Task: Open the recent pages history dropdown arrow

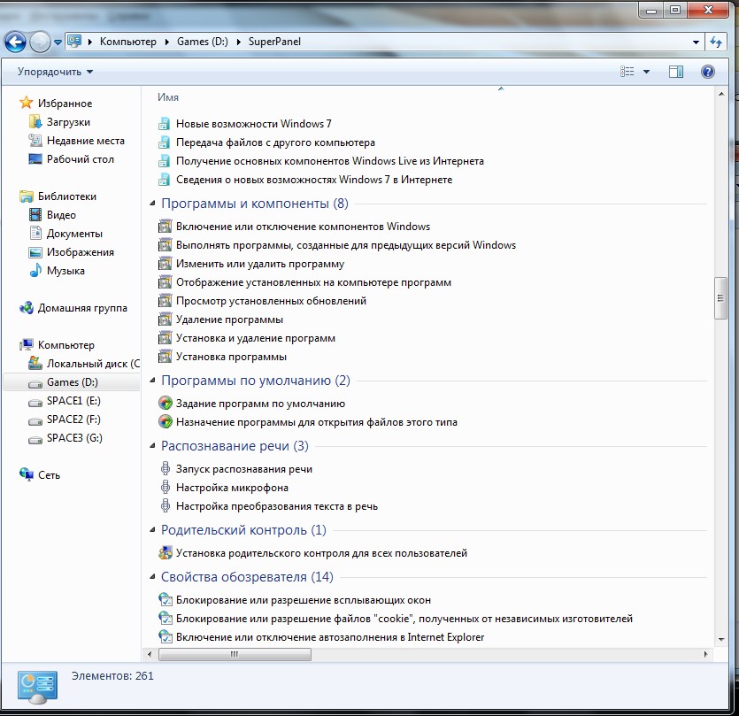Action: coord(58,42)
